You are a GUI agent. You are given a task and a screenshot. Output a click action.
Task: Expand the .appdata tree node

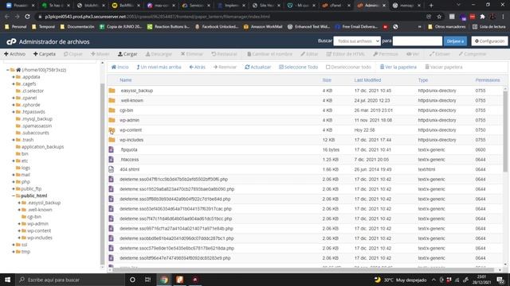pos(14,77)
